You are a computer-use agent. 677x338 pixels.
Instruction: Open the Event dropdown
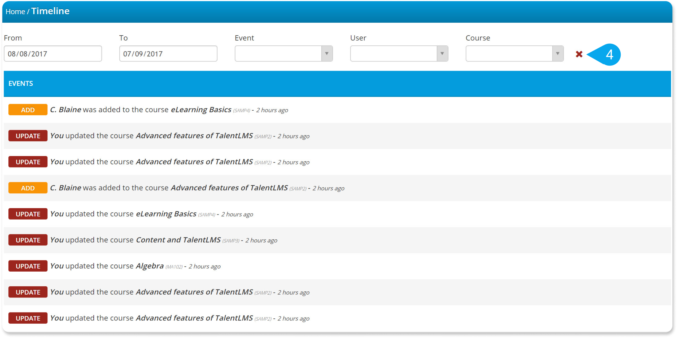point(284,53)
